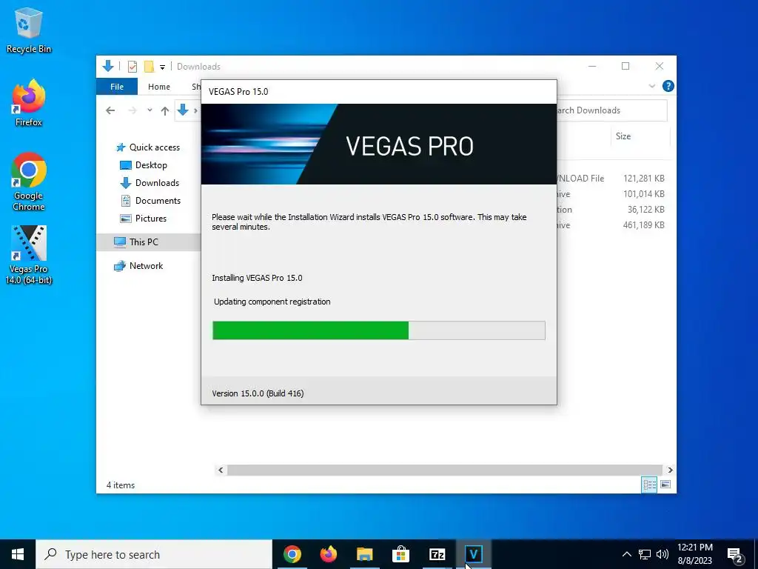Close the Downloads Explorer window
This screenshot has width=758, height=569.
(660, 66)
